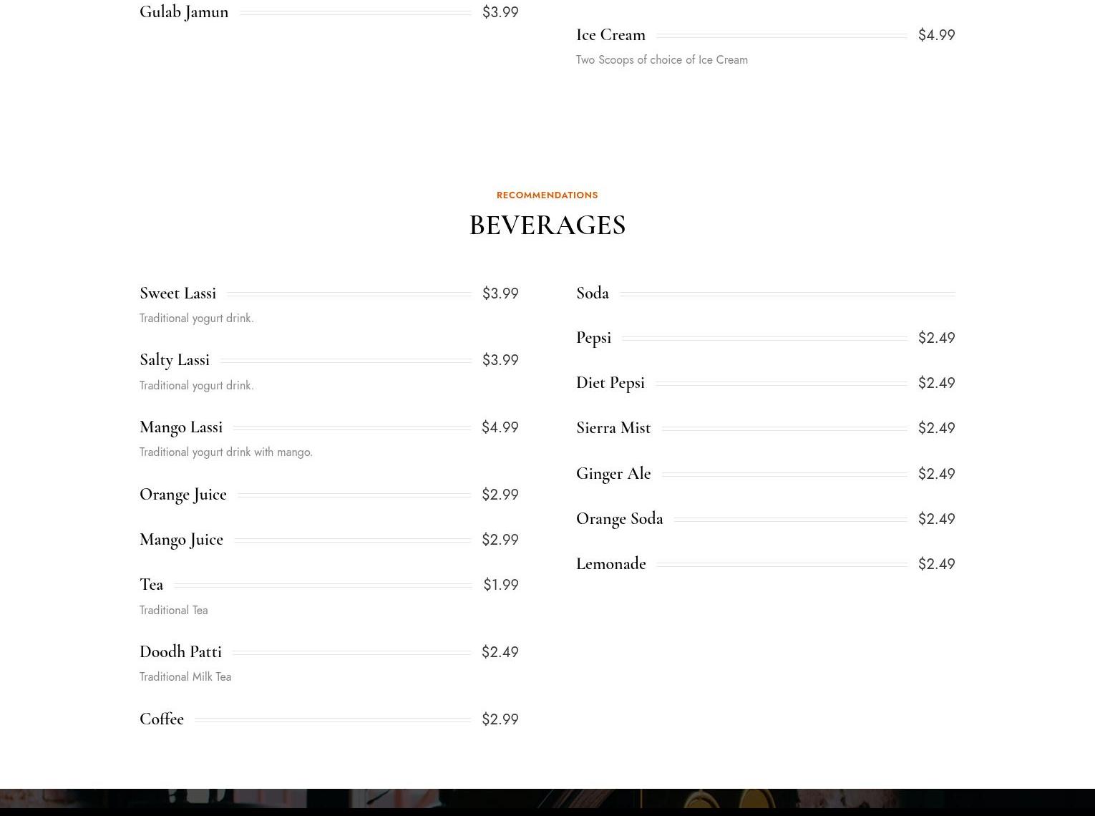Select the Orange Juice item name
The image size is (1095, 816).
[x=183, y=495]
